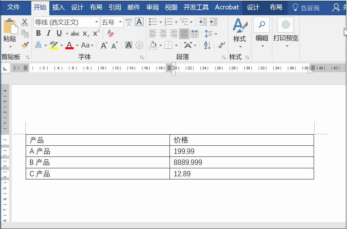
Task: Click the Phonetic Guide wén icon
Action: tap(129, 22)
